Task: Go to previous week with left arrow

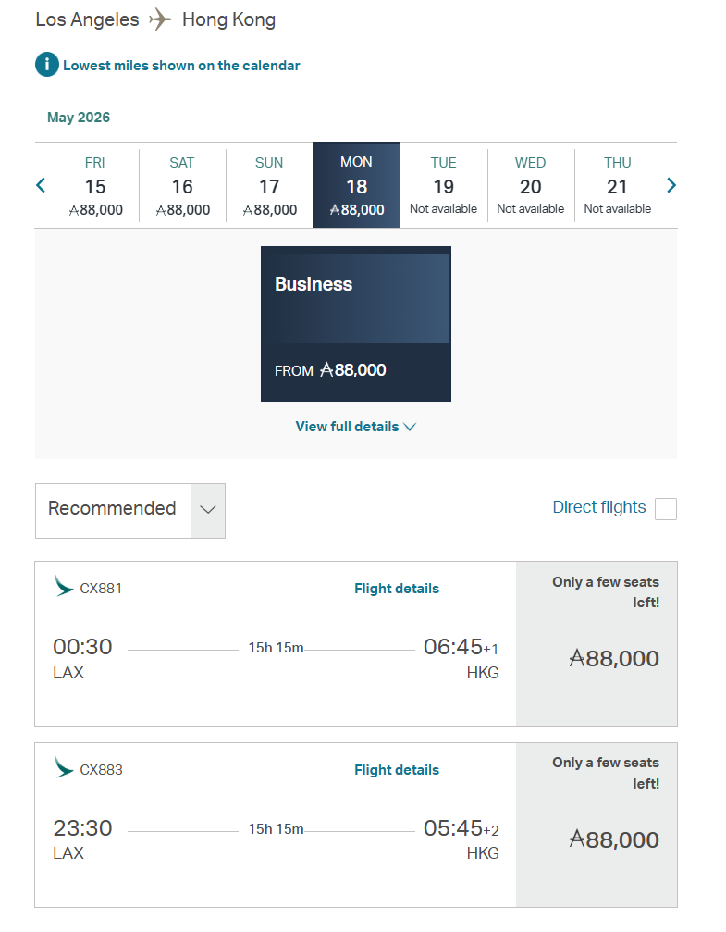Action: tap(41, 185)
